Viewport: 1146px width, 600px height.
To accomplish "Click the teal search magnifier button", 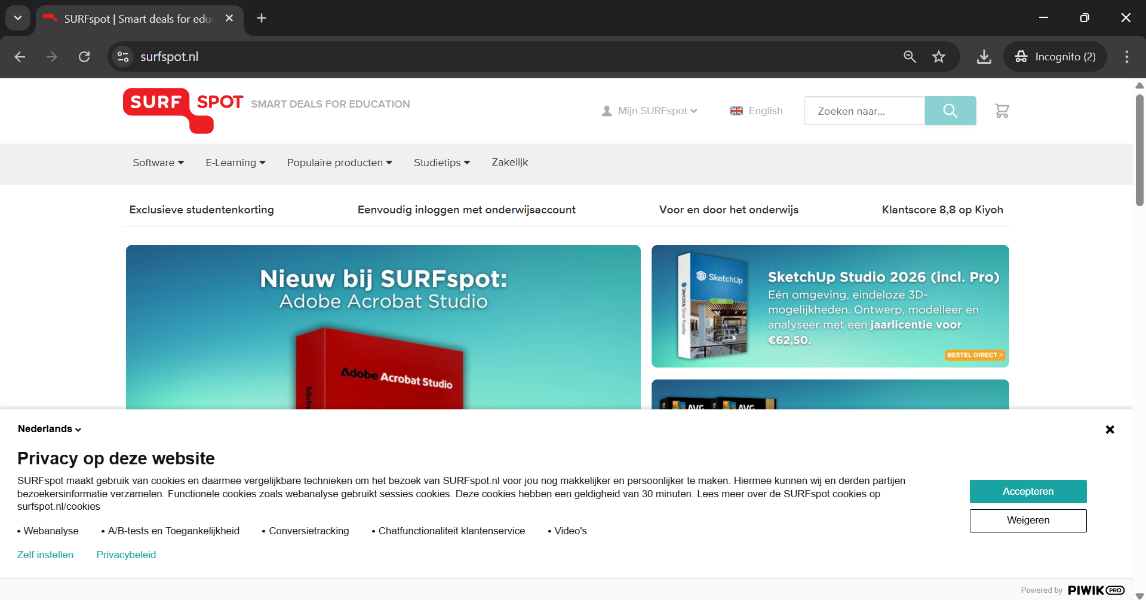I will click(x=950, y=111).
